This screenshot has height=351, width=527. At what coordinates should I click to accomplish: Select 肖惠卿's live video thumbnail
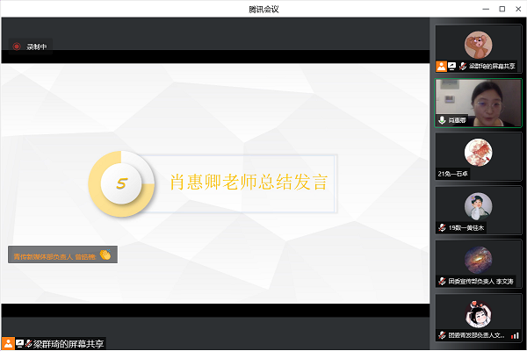(478, 102)
